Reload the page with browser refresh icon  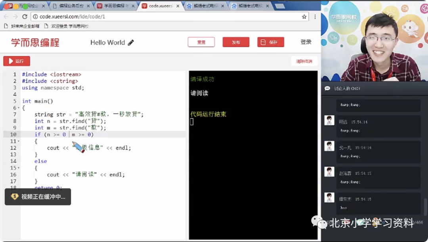click(25, 17)
